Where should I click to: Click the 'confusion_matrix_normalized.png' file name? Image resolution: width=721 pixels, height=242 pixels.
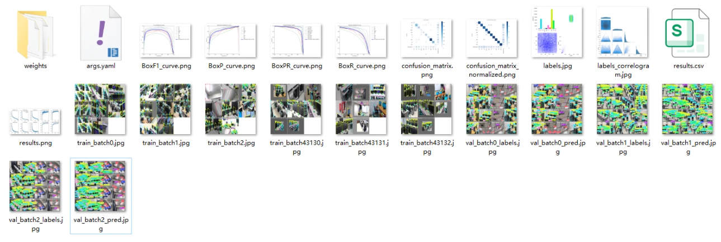(492, 70)
